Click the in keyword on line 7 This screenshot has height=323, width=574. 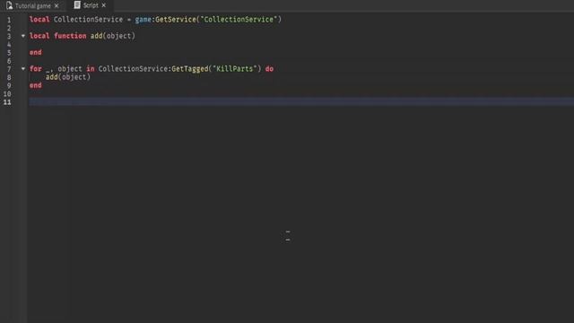tap(91, 68)
